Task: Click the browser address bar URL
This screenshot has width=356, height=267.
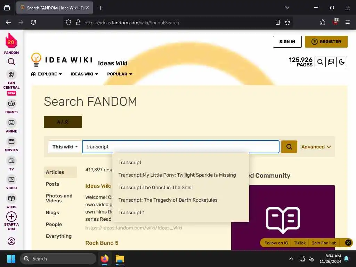Action: 131,23
